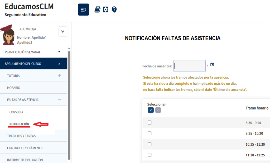Enable the 11:30 - 12:25 slot checkbox
Screen dimensions: 270x163
tap(150, 155)
